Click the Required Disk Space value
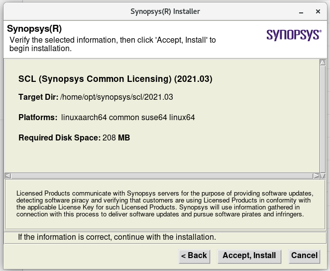 tap(116, 138)
